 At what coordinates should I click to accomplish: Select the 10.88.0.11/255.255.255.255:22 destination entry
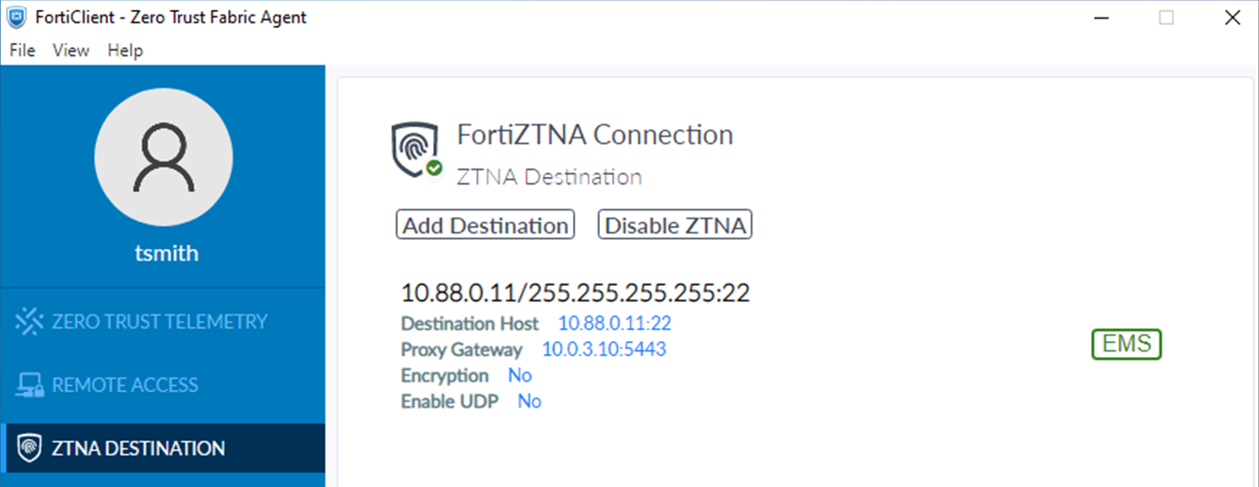pos(575,293)
